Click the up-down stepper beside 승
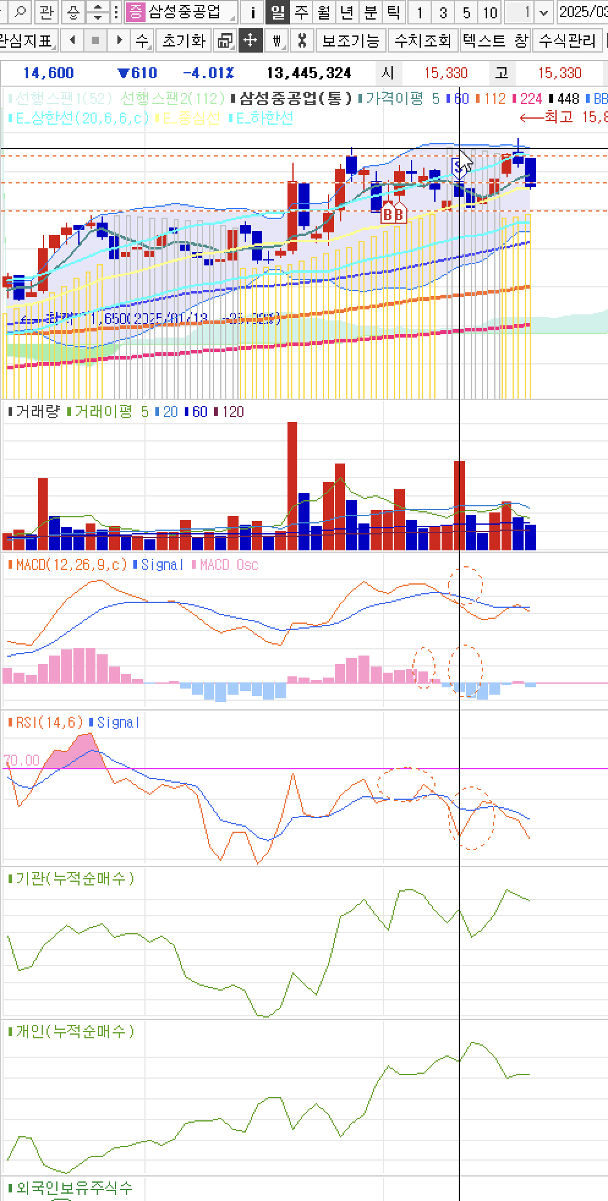 tap(97, 12)
